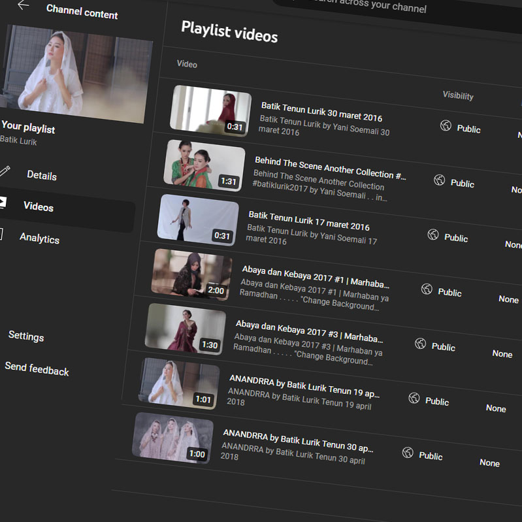Open Public visibility for Batik Tenun Lurik 17 maret

456,238
